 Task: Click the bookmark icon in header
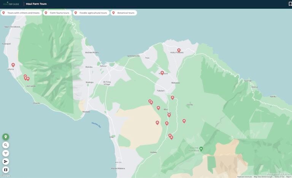coord(290,4)
